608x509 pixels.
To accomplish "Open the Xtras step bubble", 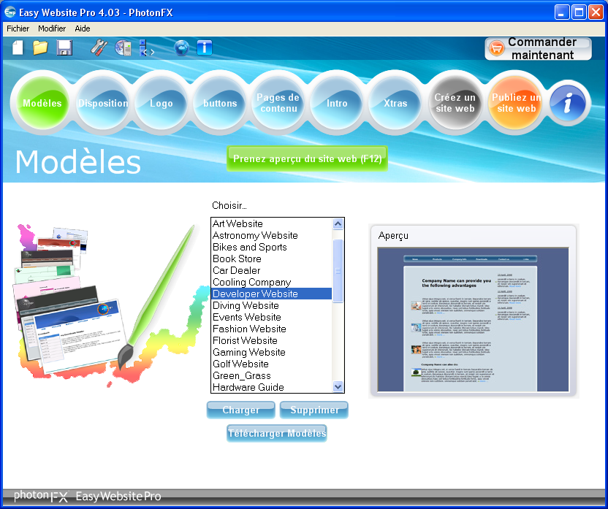I will [395, 103].
